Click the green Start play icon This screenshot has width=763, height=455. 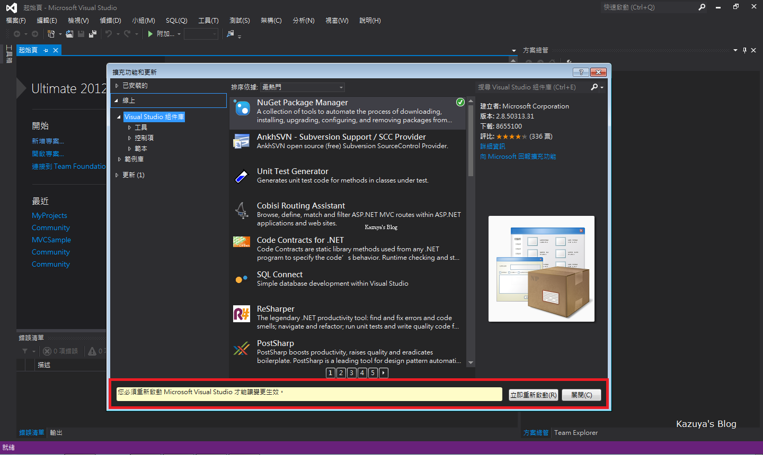[150, 34]
